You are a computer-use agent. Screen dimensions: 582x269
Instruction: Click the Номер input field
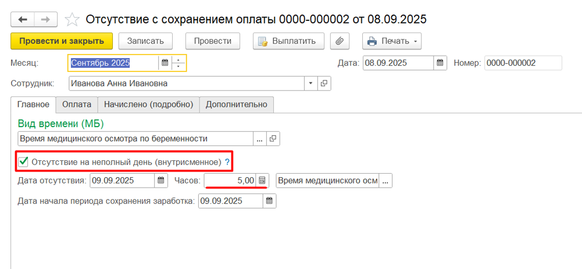tap(523, 63)
